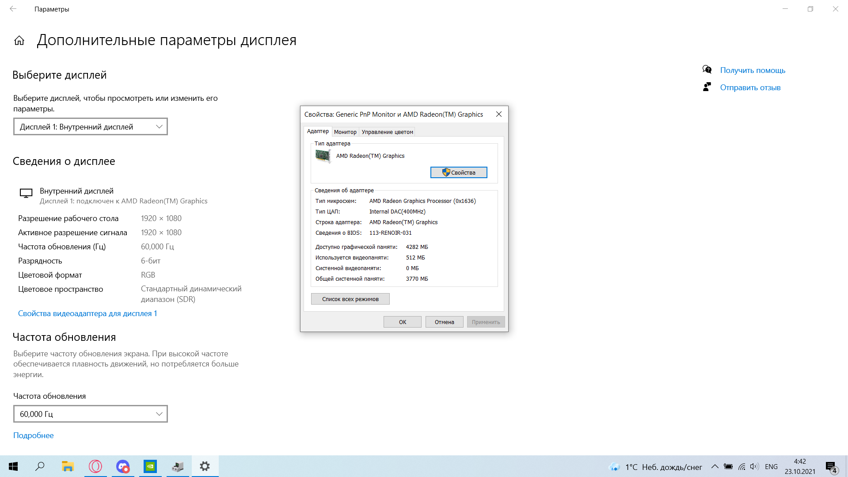The image size is (848, 477).
Task: Launch Opera browser from taskbar
Action: coord(95,466)
